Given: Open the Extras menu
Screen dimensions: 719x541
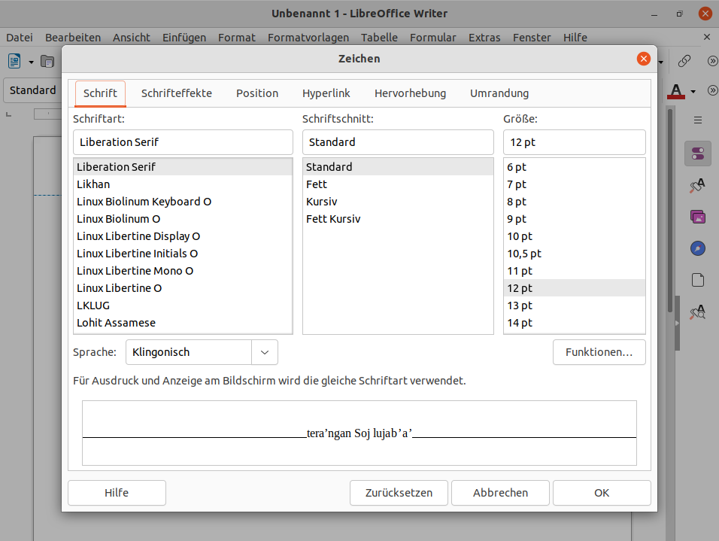Looking at the screenshot, I should tap(484, 38).
